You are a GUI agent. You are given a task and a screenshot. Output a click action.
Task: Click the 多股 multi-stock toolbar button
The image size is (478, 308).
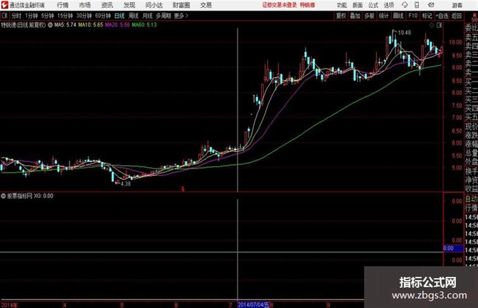point(369,16)
